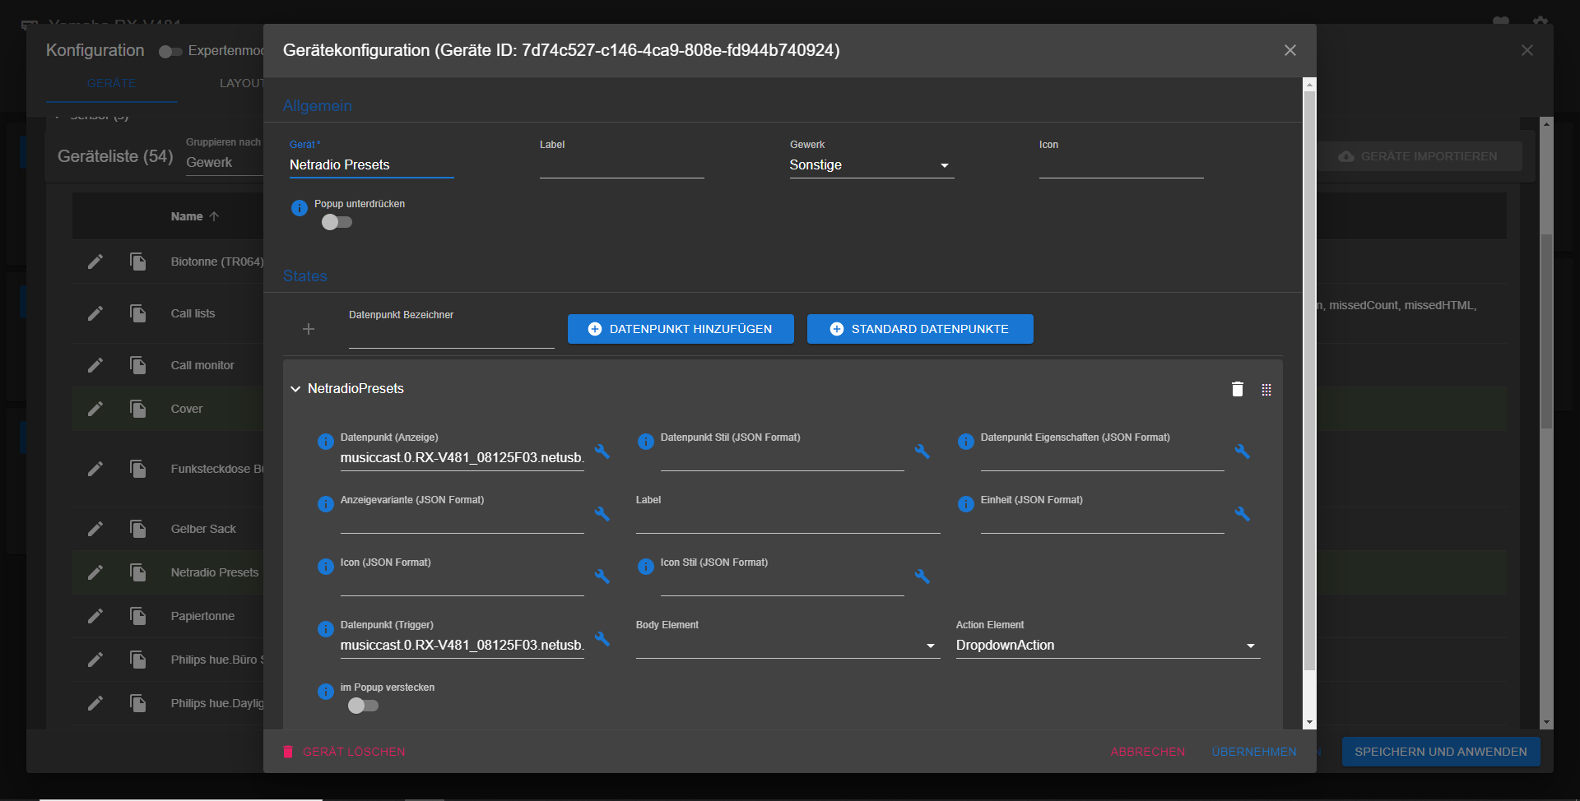Show info for Einheit (JSON Format)
This screenshot has width=1580, height=801.
pos(966,504)
